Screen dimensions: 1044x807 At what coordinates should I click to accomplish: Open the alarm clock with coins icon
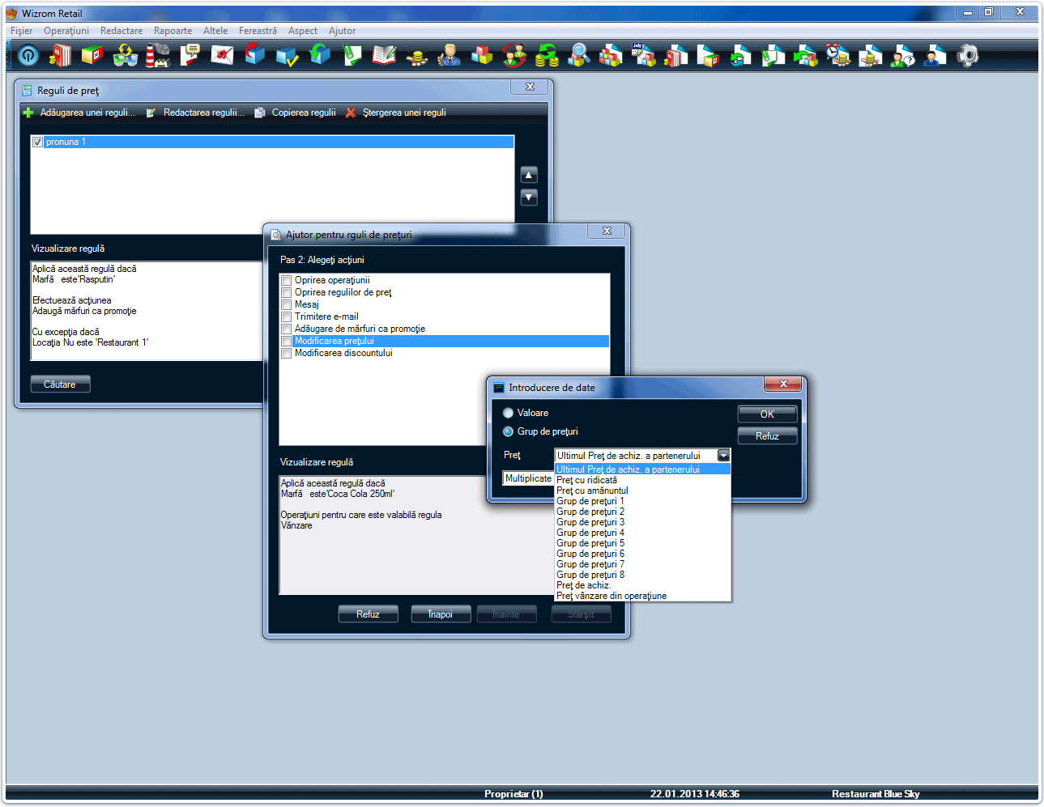837,55
